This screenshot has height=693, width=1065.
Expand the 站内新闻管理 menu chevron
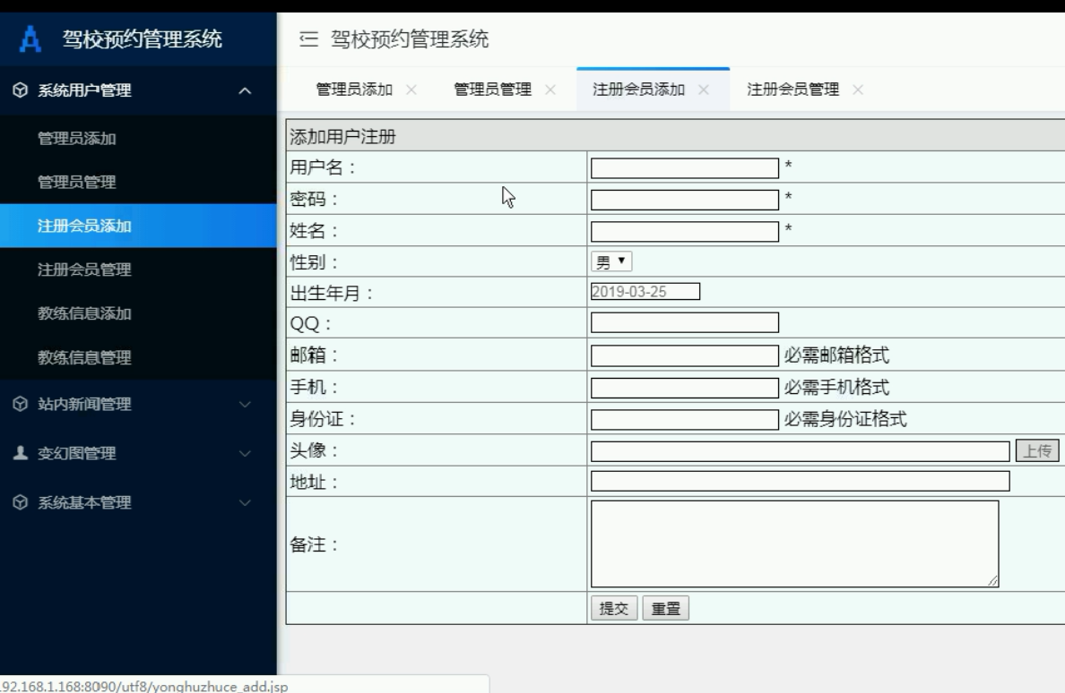click(246, 404)
